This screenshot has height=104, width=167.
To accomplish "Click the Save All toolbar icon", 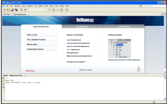I will pos(16,10).
